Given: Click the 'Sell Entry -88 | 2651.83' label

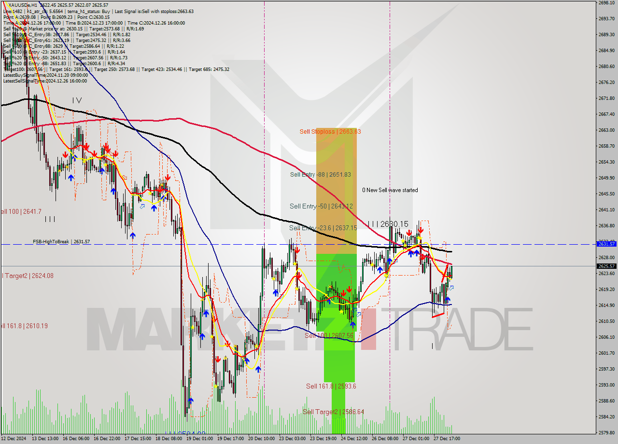Looking at the screenshot, I should (x=321, y=174).
